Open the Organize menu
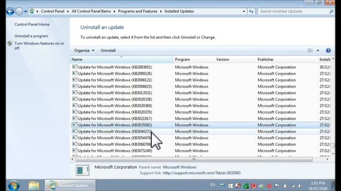 point(84,50)
